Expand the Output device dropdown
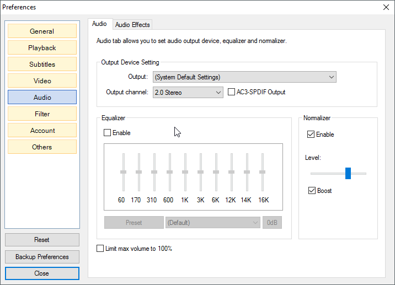The height and width of the screenshot is (285, 395). point(244,77)
